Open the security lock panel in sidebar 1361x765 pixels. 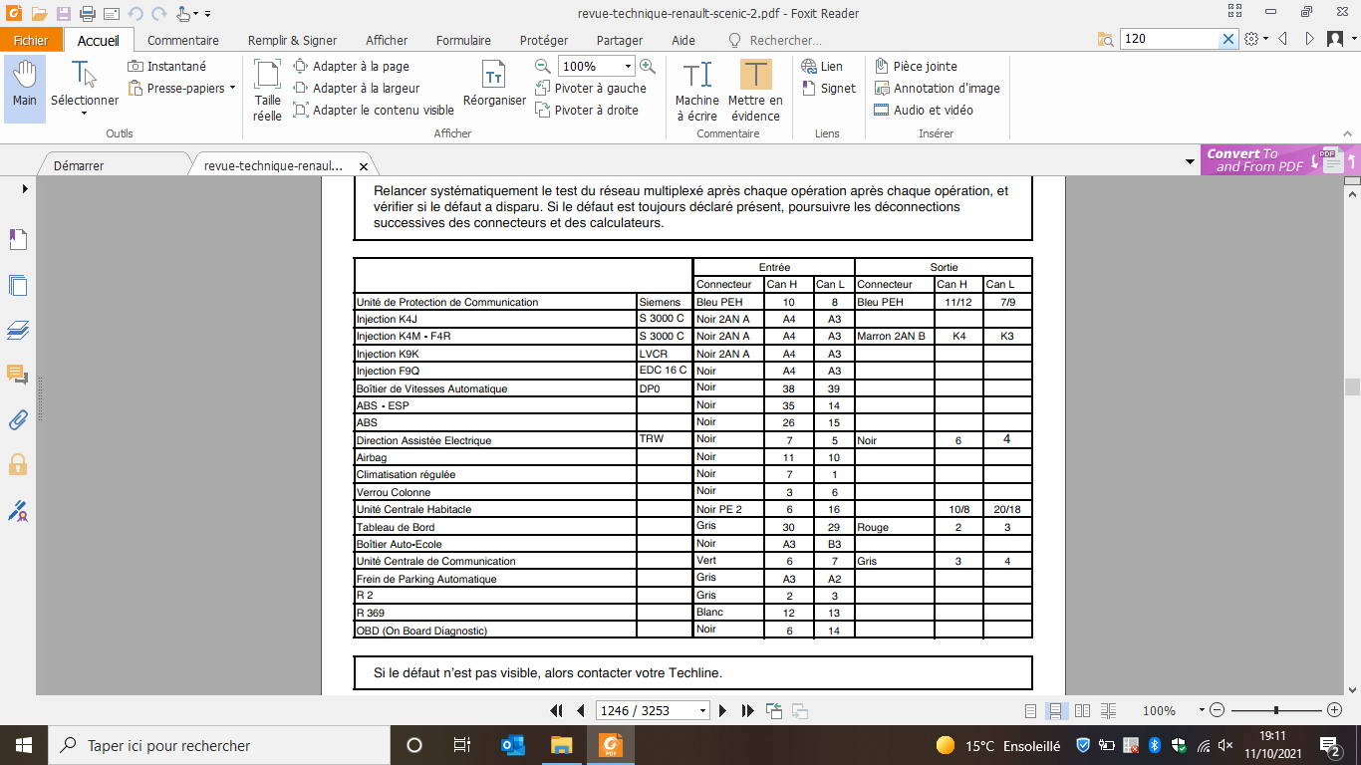click(x=18, y=464)
